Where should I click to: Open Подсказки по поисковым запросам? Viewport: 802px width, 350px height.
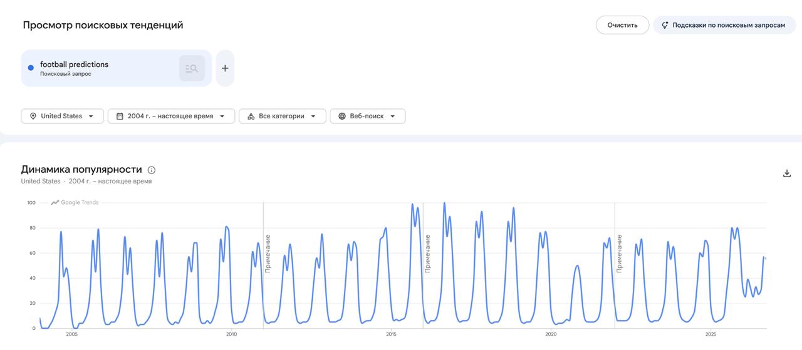(x=724, y=25)
